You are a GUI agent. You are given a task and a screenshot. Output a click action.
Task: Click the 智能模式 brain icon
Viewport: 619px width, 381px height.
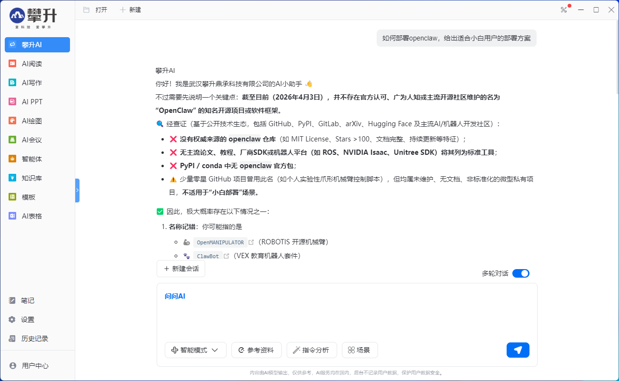[x=175, y=350]
